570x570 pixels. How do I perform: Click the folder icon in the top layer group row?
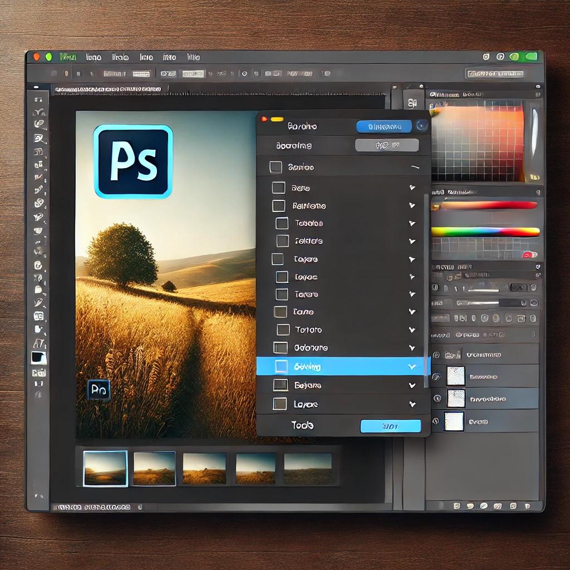(x=452, y=355)
